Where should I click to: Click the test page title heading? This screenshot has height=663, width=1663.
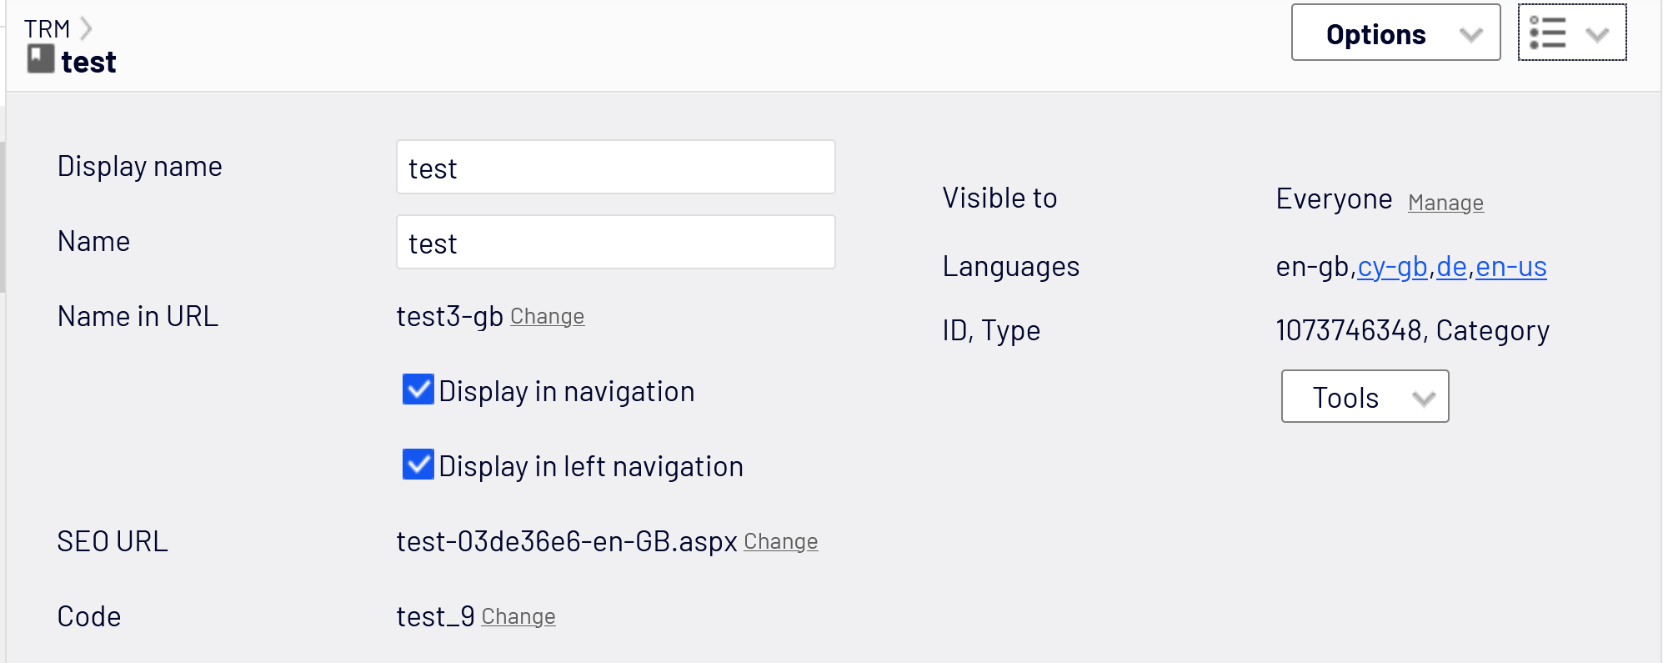coord(88,63)
